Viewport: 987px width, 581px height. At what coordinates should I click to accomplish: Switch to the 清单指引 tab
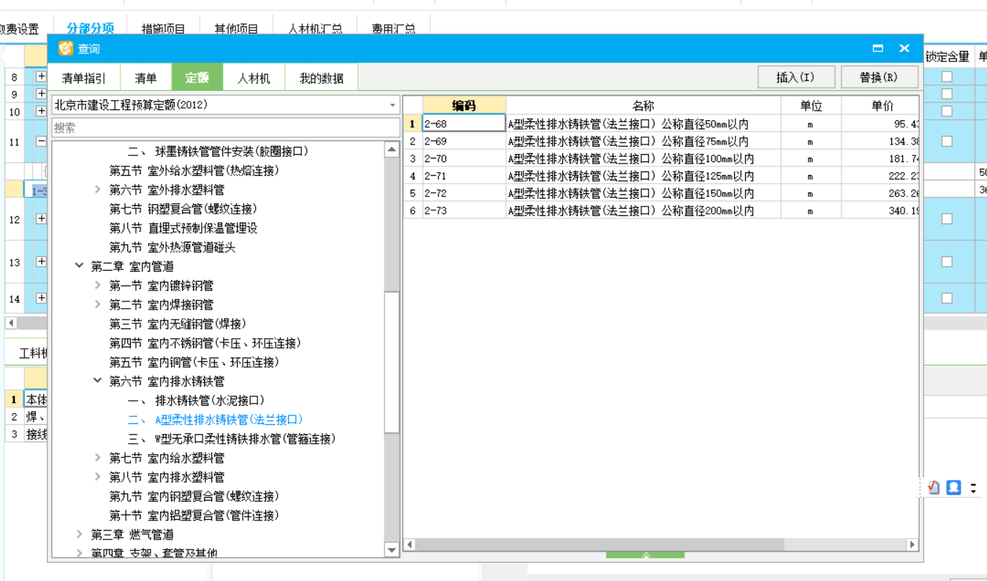[83, 78]
